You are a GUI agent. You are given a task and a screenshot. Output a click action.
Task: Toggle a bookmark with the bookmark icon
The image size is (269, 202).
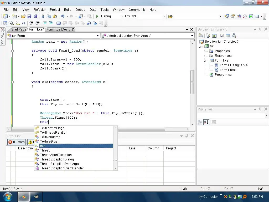[59, 23]
